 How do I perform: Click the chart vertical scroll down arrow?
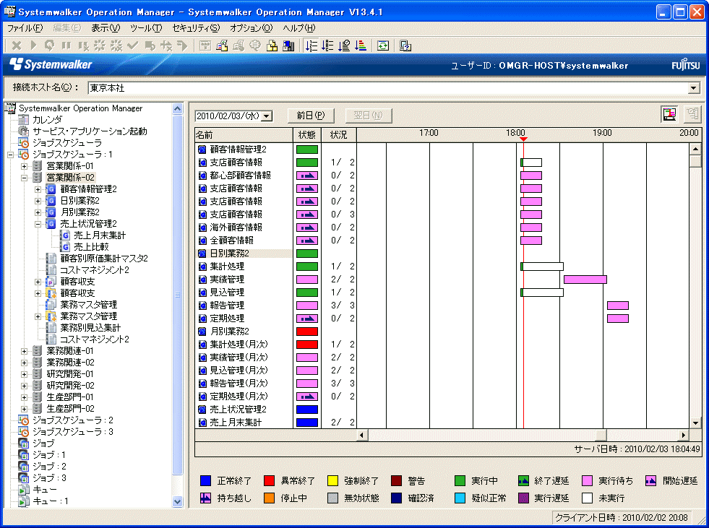coord(695,423)
